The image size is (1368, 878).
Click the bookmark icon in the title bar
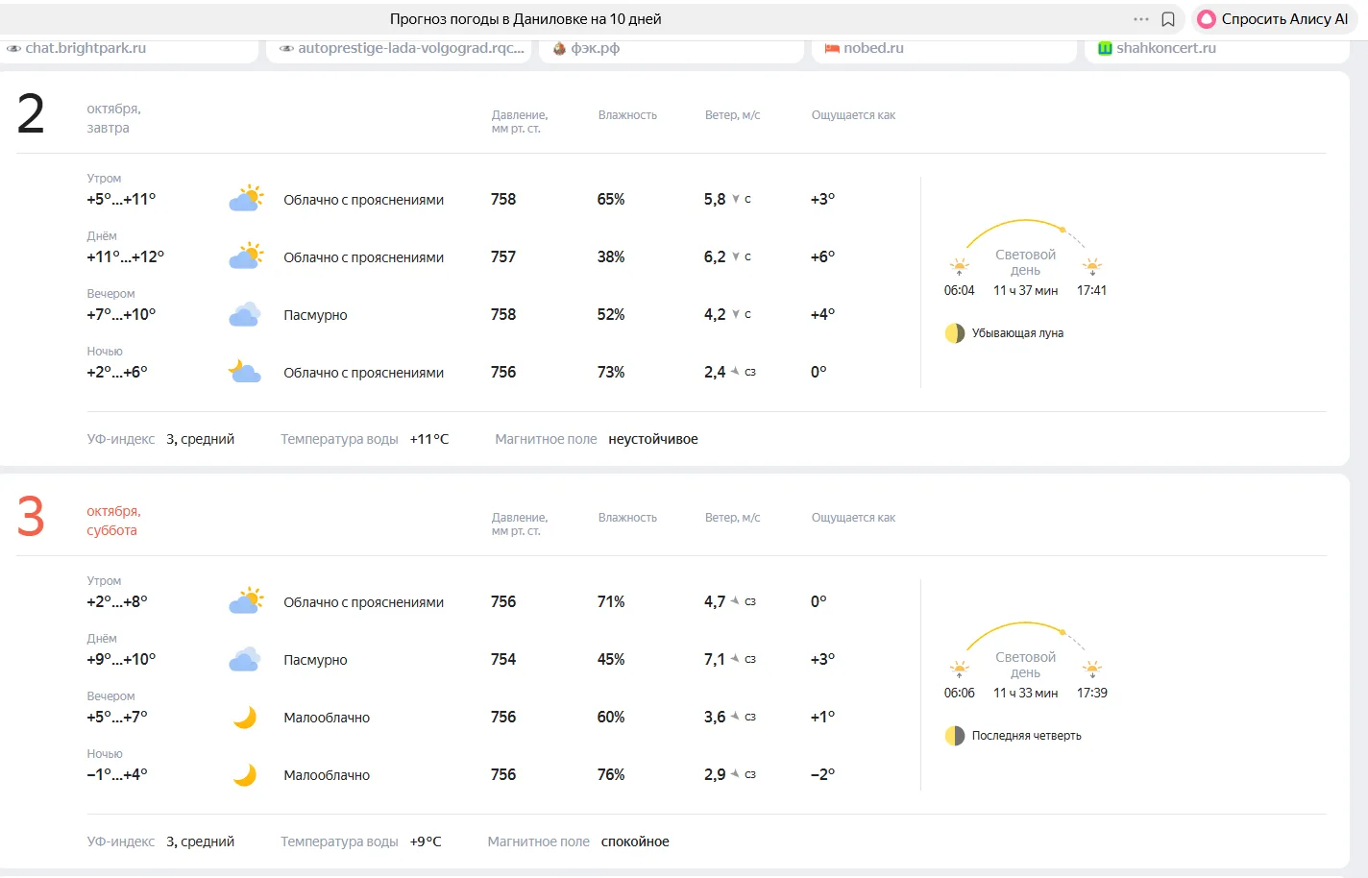point(1168,19)
